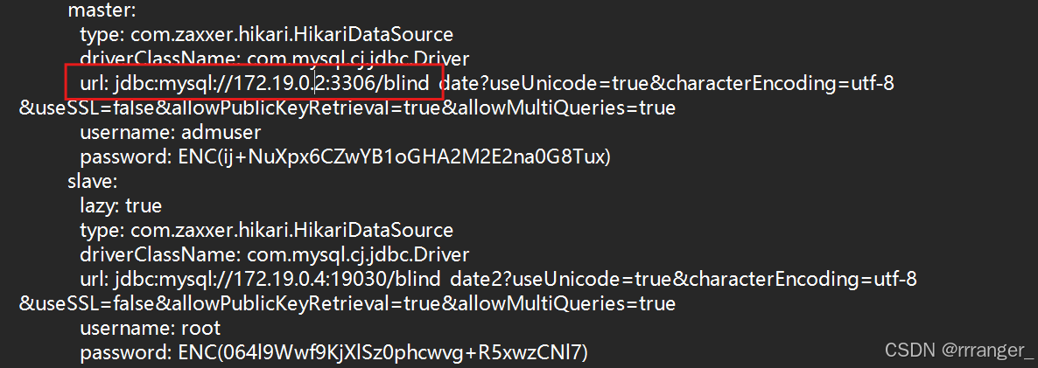Viewport: 1038px width, 368px height.
Task: Click the lazy: true setting
Action: tap(121, 205)
